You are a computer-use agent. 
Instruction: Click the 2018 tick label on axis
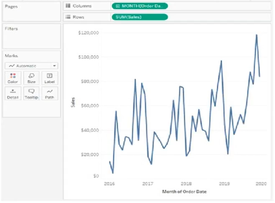pyautogui.click(x=186, y=183)
